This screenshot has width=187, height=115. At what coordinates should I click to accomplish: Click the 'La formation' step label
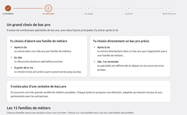pyautogui.click(x=8, y=14)
